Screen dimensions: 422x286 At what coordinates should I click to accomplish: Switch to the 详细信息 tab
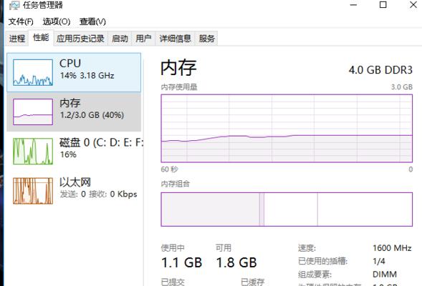click(176, 39)
